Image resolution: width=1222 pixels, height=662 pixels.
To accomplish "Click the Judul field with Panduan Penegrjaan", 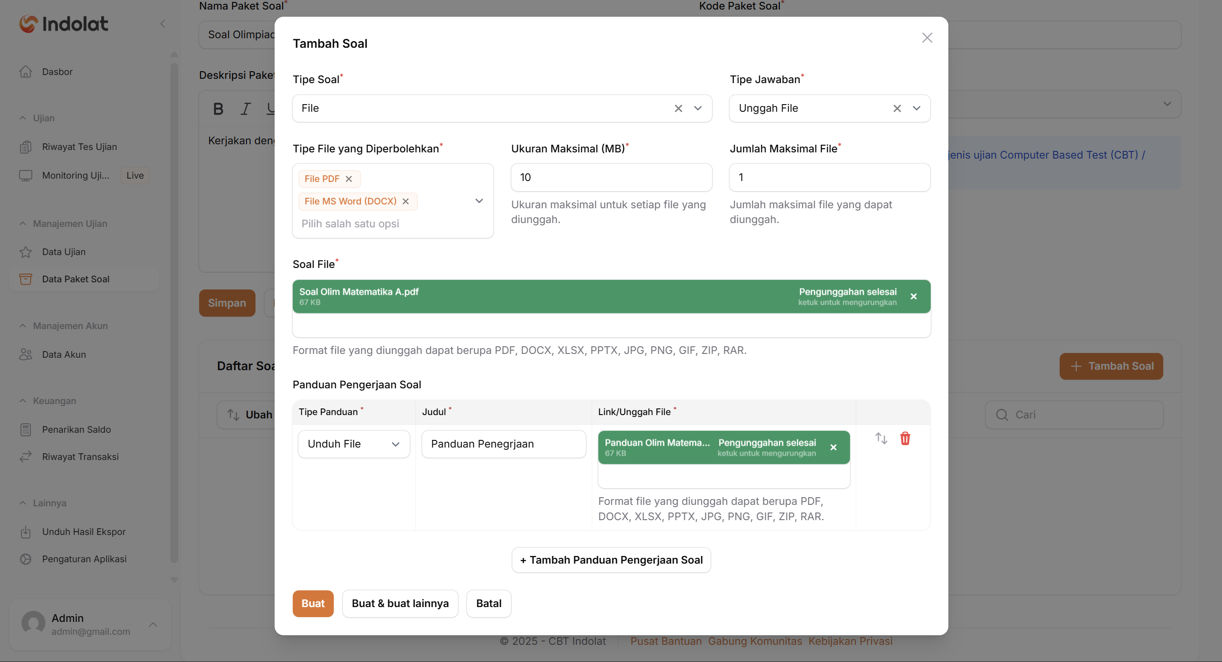I will coord(503,444).
